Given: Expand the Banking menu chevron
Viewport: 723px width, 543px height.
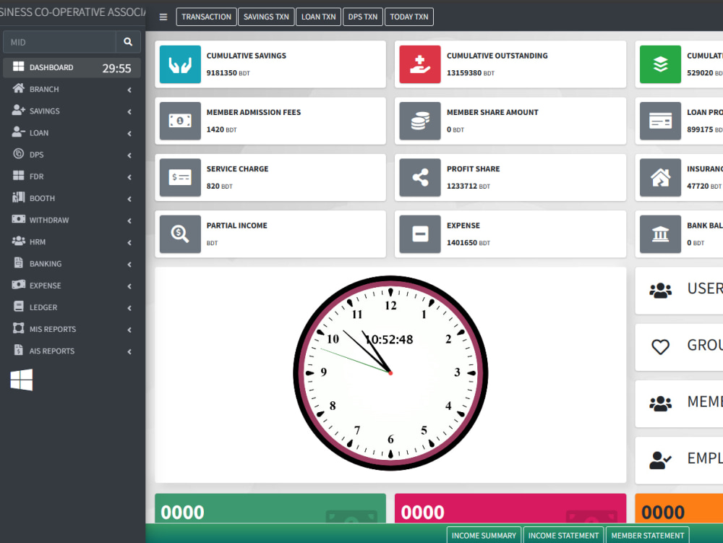Looking at the screenshot, I should coord(129,265).
